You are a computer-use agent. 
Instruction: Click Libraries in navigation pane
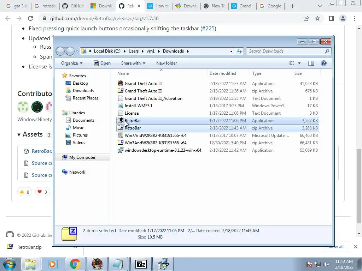click(74, 113)
